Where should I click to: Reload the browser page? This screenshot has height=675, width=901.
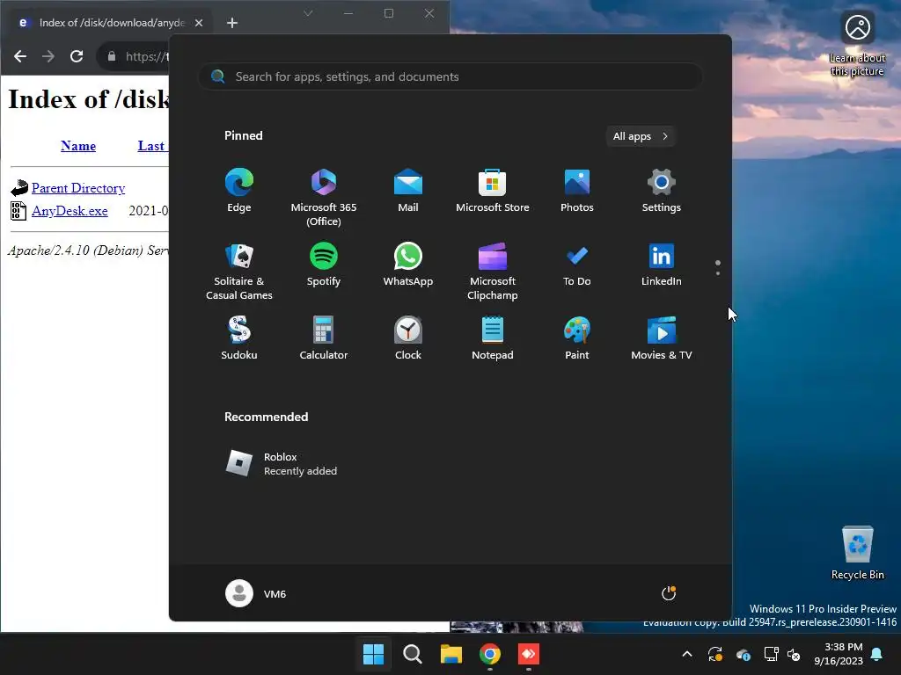[x=77, y=56]
